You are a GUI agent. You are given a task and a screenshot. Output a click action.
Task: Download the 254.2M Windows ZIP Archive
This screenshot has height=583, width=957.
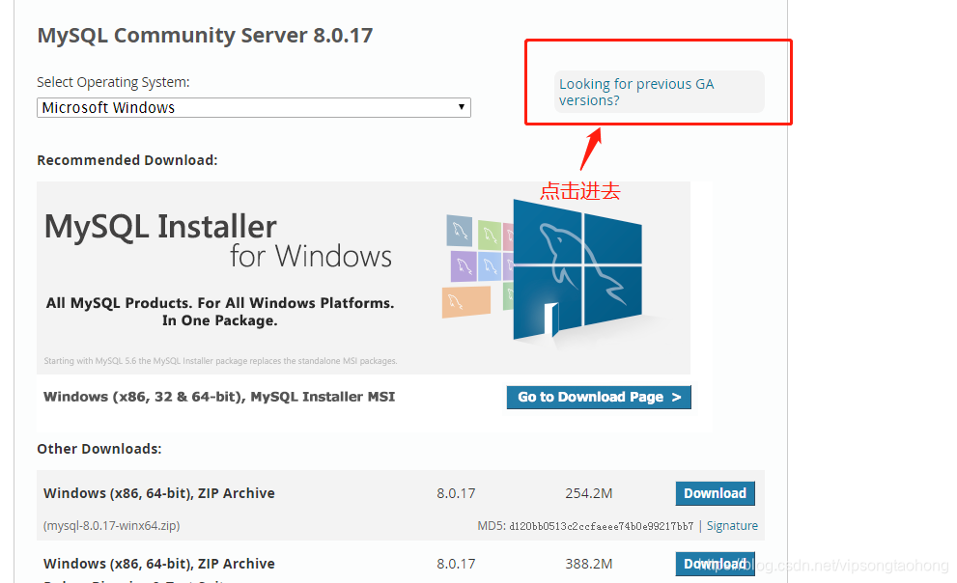(x=715, y=493)
